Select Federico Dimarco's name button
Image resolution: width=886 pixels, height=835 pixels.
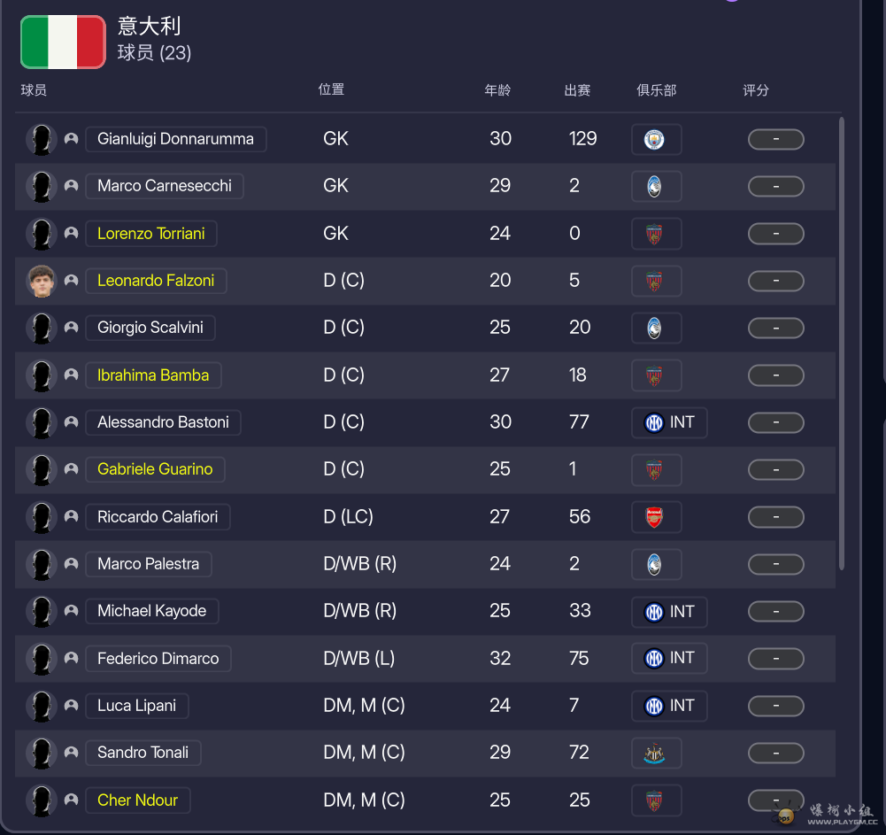click(158, 659)
